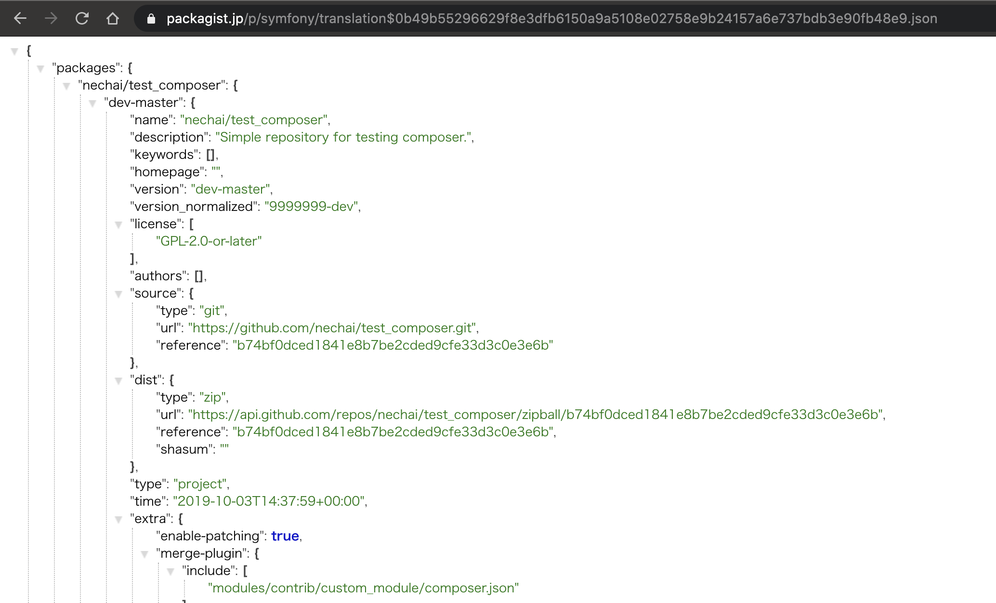
Task: Collapse the "packages" node
Action: (x=40, y=68)
